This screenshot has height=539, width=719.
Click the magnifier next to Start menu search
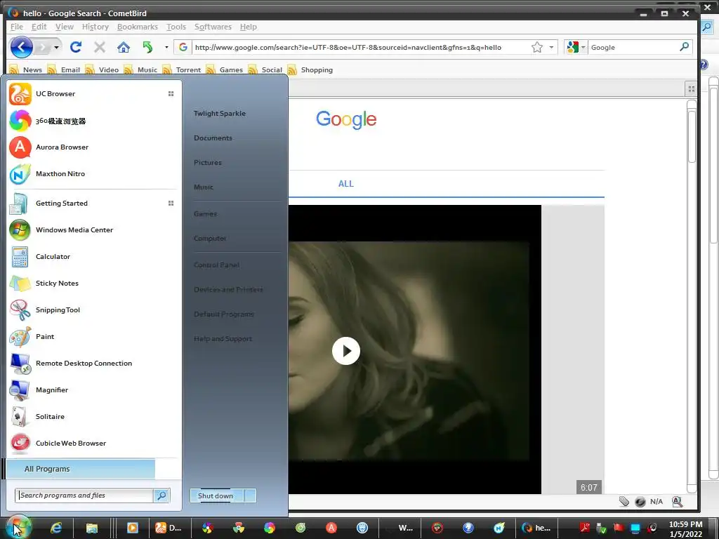pos(161,495)
